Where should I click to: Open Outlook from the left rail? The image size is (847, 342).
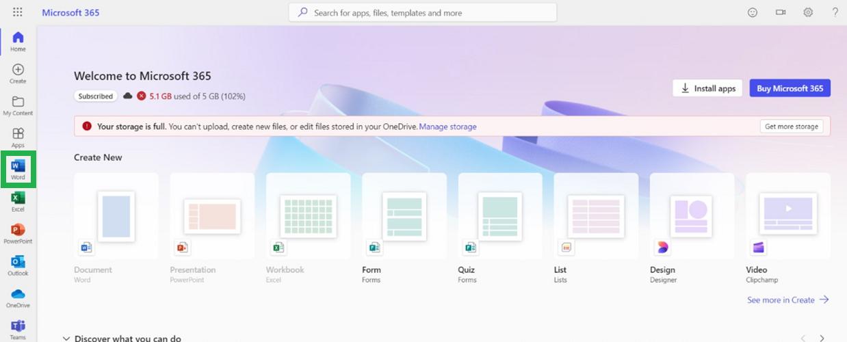18,265
